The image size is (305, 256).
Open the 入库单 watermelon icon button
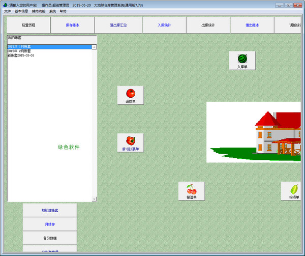242,61
